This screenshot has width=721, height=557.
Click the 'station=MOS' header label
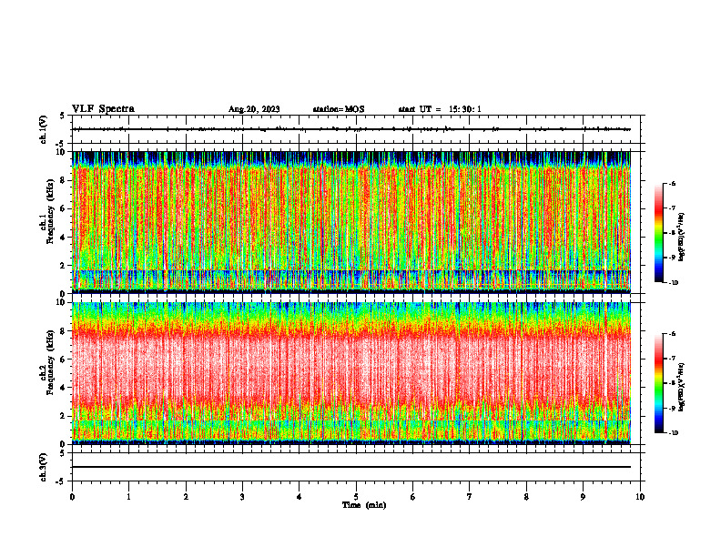pyautogui.click(x=339, y=109)
